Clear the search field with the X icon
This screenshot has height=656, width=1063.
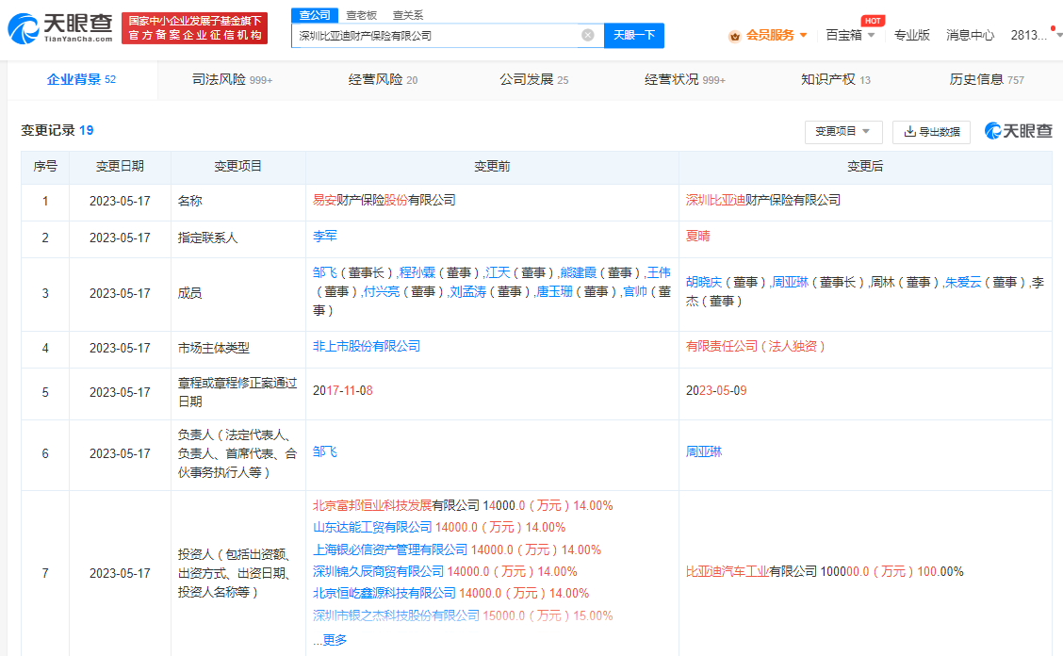coord(588,35)
